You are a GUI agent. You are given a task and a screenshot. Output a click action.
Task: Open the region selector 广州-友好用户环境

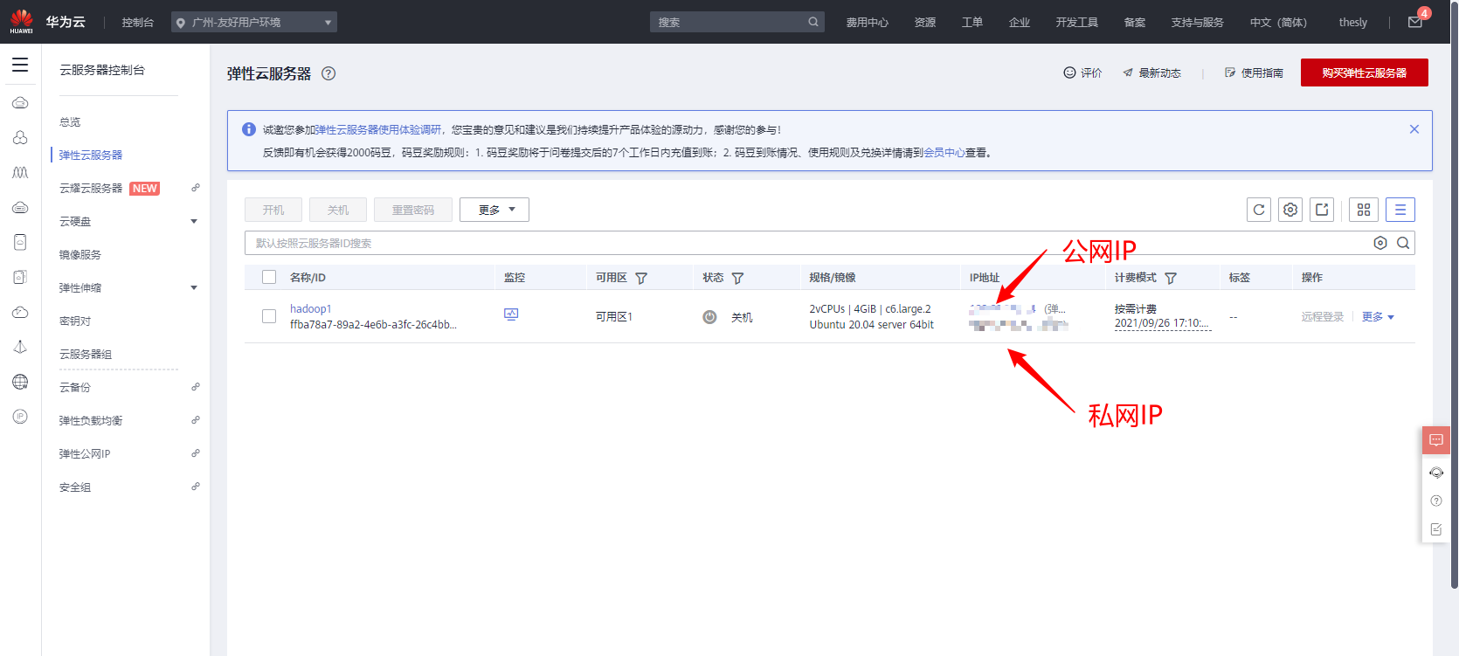pyautogui.click(x=254, y=22)
